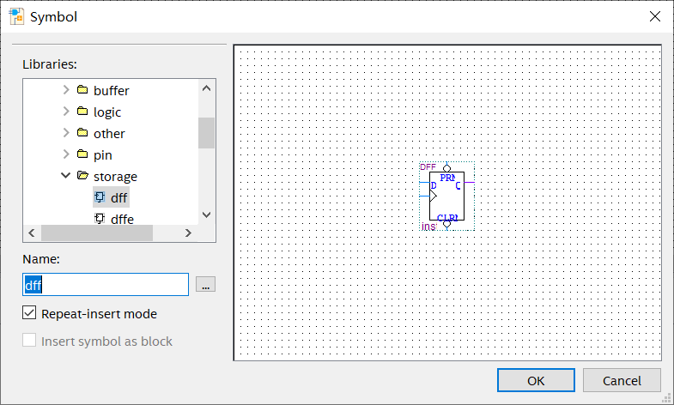Viewport: 674px width, 405px height.
Task: Select the pin folder label
Action: [x=103, y=155]
